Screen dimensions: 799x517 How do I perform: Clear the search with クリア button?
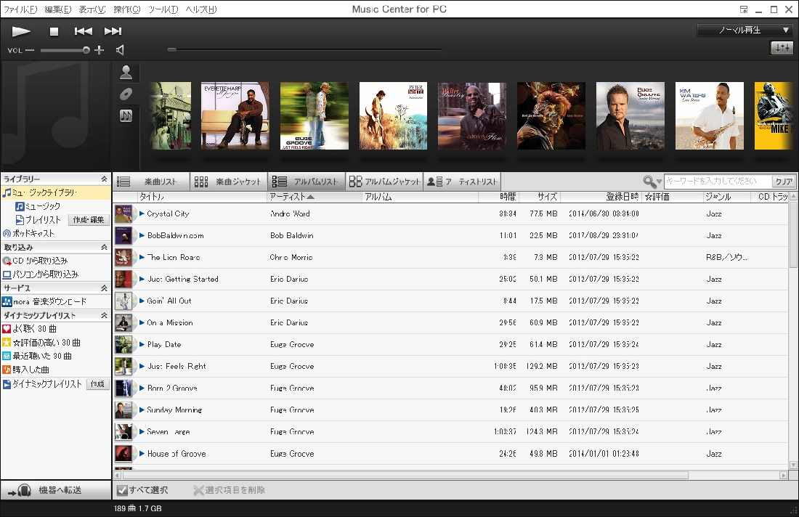point(783,182)
